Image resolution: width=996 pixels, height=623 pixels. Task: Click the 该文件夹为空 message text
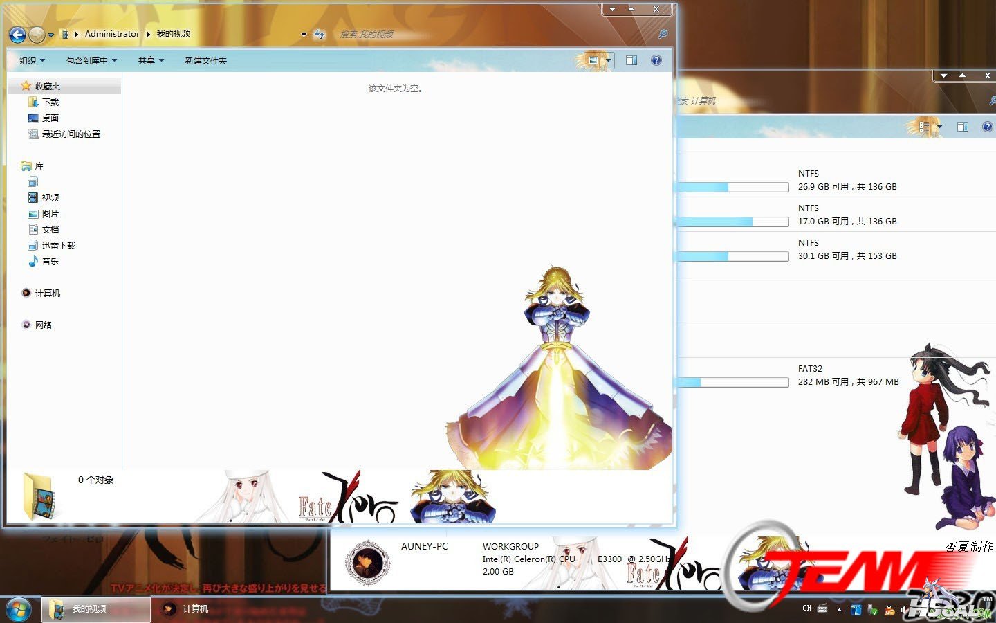click(x=396, y=89)
